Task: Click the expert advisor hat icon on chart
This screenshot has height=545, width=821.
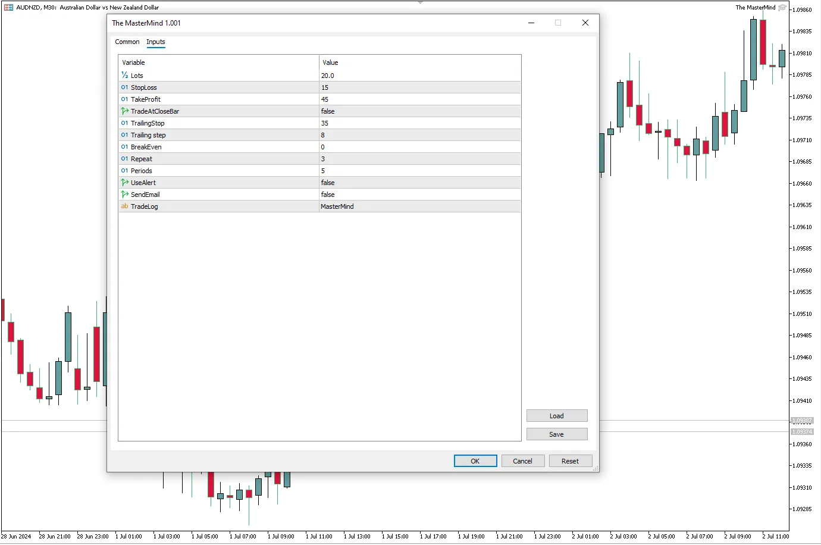Action: click(782, 7)
